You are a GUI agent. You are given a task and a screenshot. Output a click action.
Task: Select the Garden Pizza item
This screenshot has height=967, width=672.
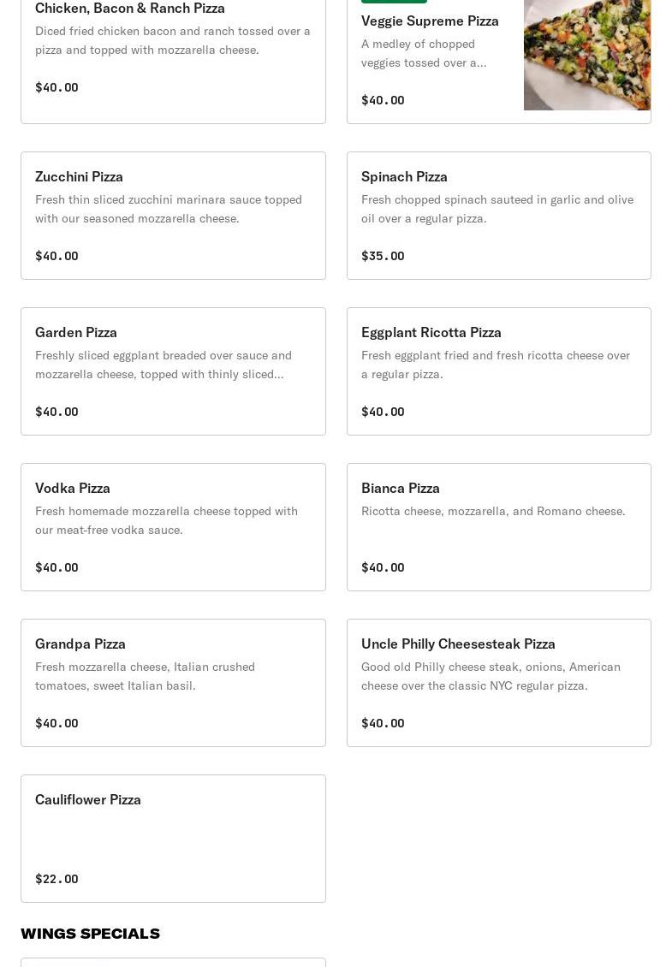(x=173, y=371)
